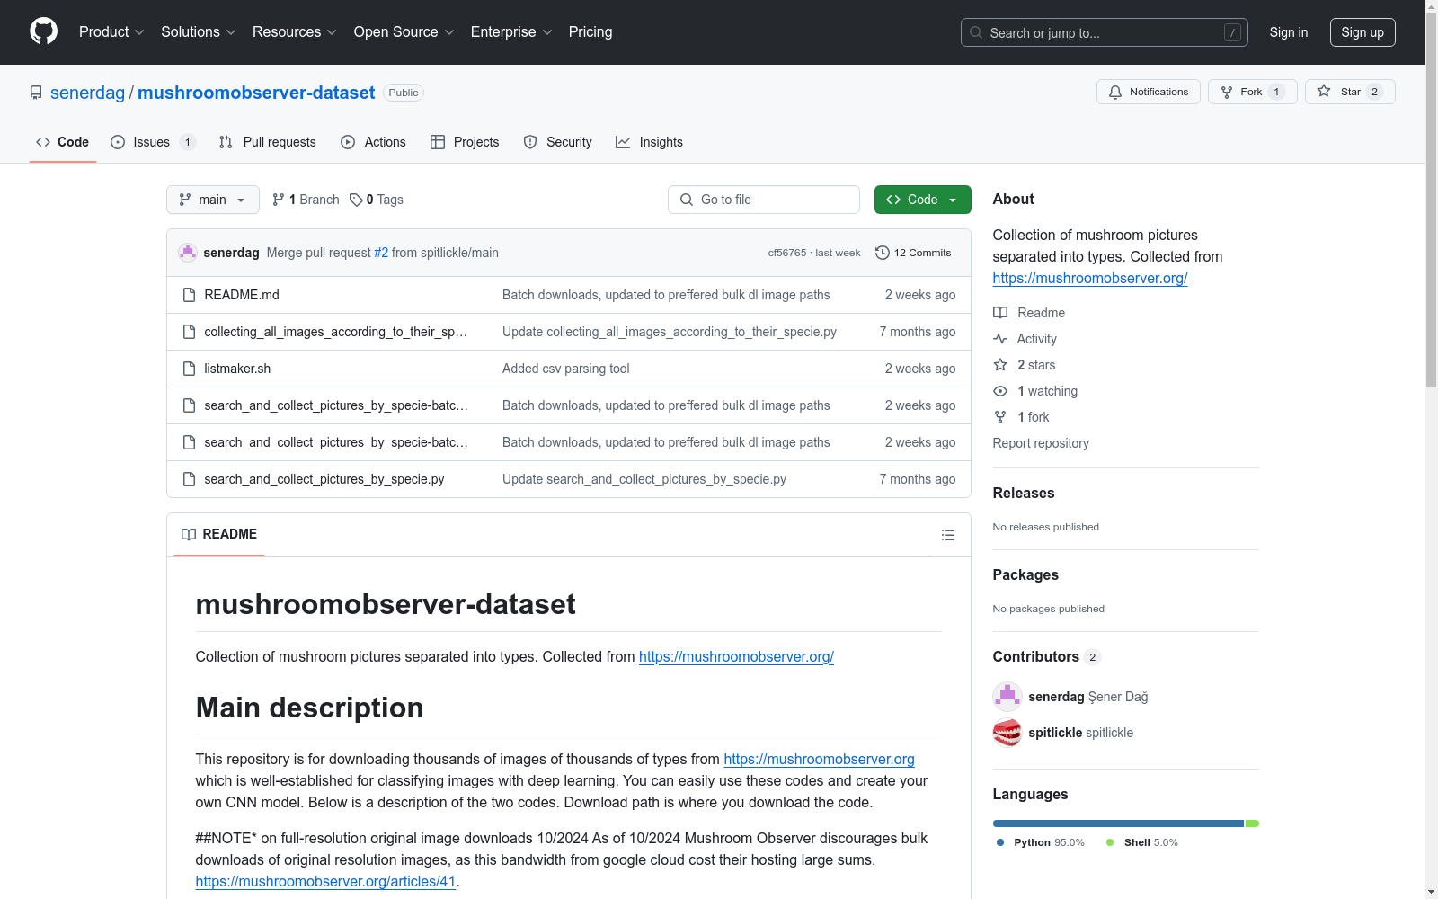Click the Shell 5.0% language entry

click(1141, 842)
